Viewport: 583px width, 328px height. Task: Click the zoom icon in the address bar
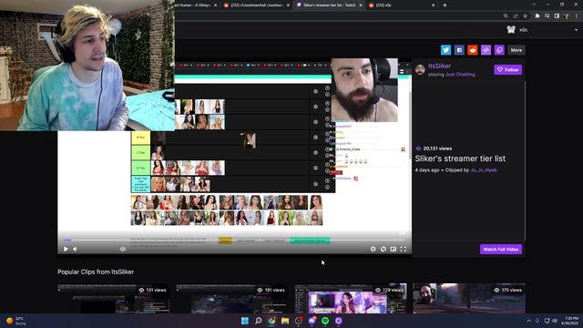click(x=506, y=16)
